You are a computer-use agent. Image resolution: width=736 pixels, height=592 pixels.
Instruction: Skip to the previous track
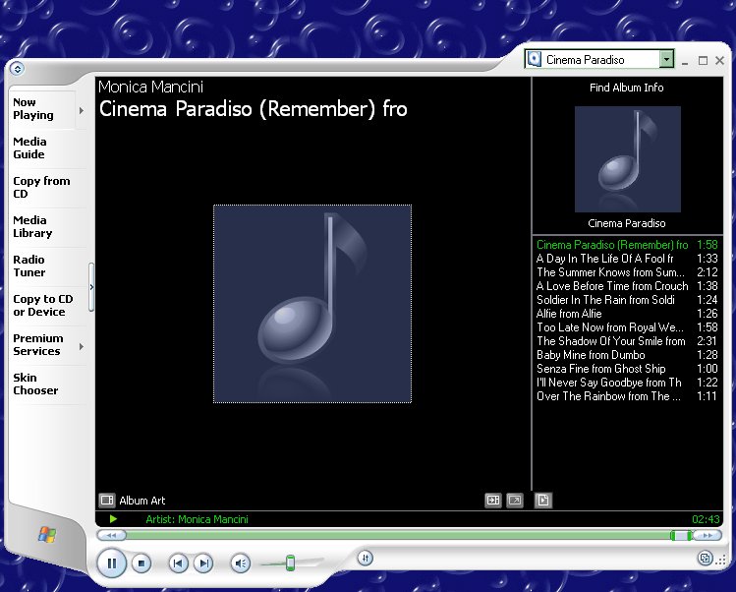[x=178, y=563]
